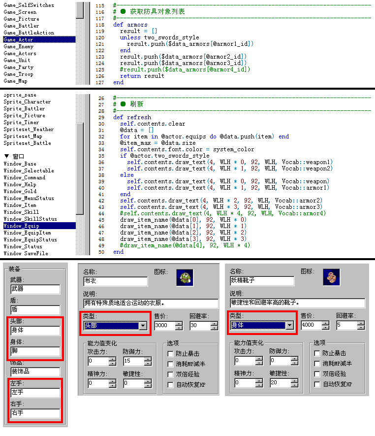
Task: Check 消耗MP减半 in the 布衣 panel
Action: pyautogui.click(x=171, y=364)
